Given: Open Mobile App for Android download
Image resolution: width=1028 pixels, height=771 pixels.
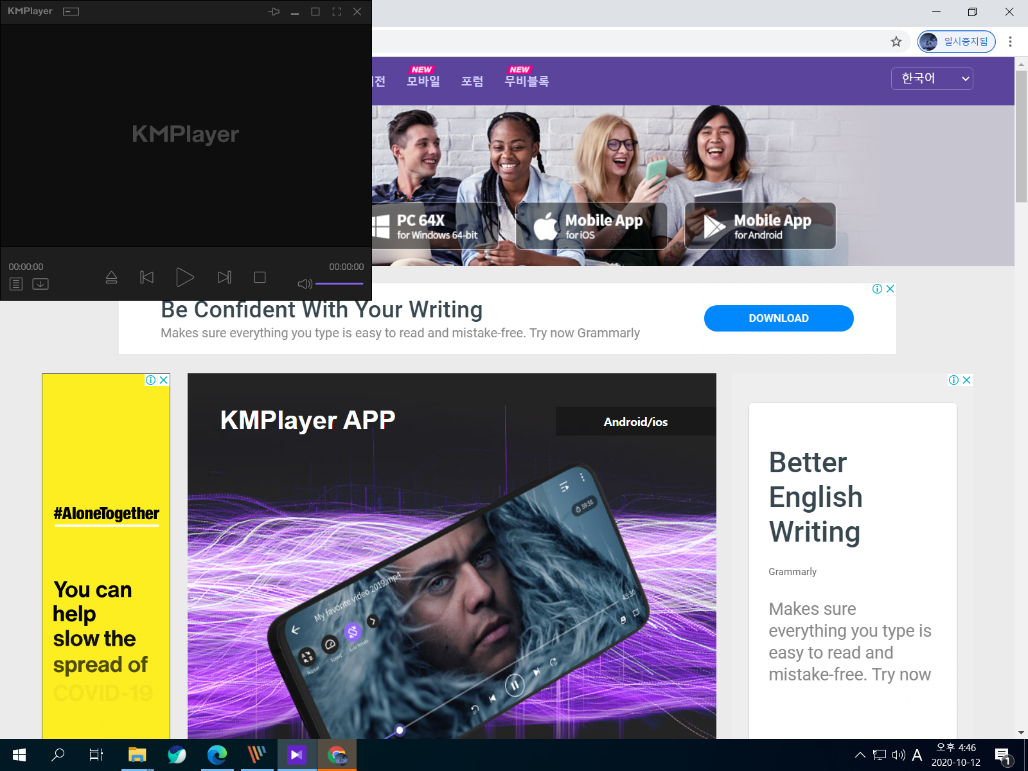Looking at the screenshot, I should pos(760,226).
